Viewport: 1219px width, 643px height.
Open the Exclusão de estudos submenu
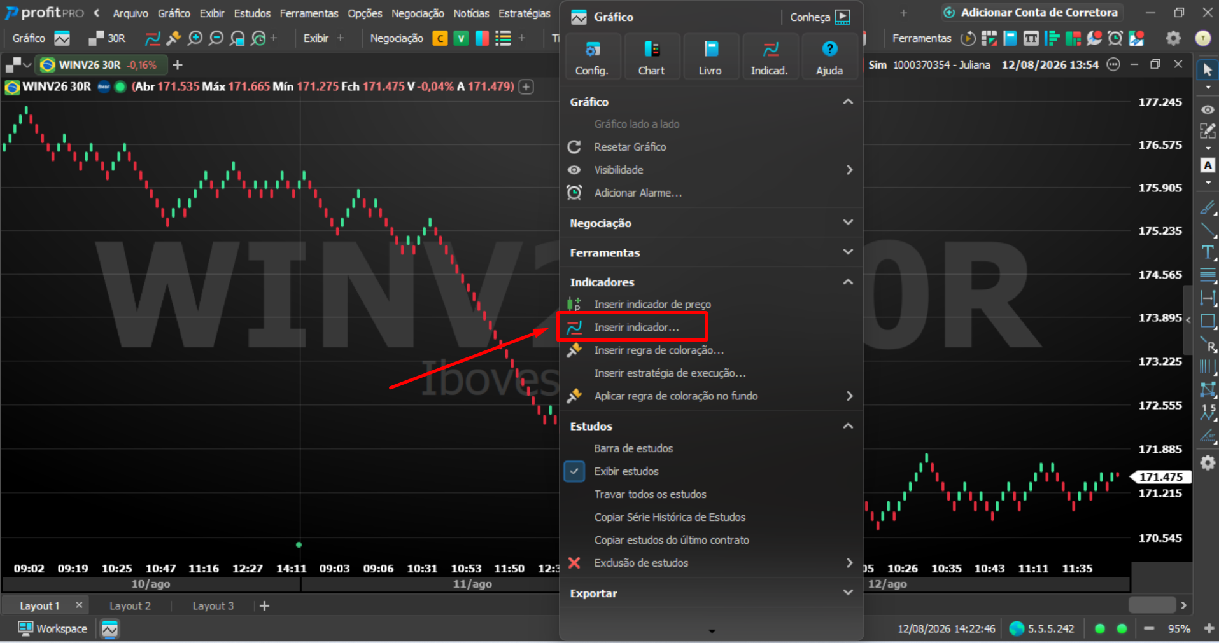[x=710, y=563]
